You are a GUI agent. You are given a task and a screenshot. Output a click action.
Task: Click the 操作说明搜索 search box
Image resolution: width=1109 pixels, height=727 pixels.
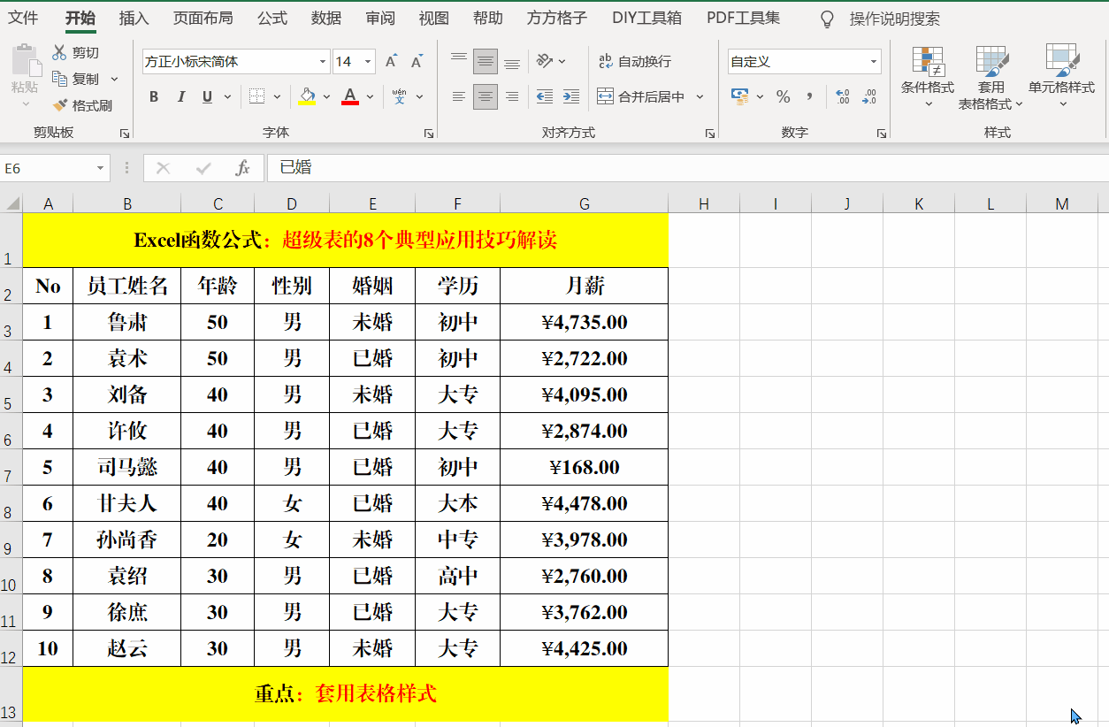pyautogui.click(x=895, y=19)
